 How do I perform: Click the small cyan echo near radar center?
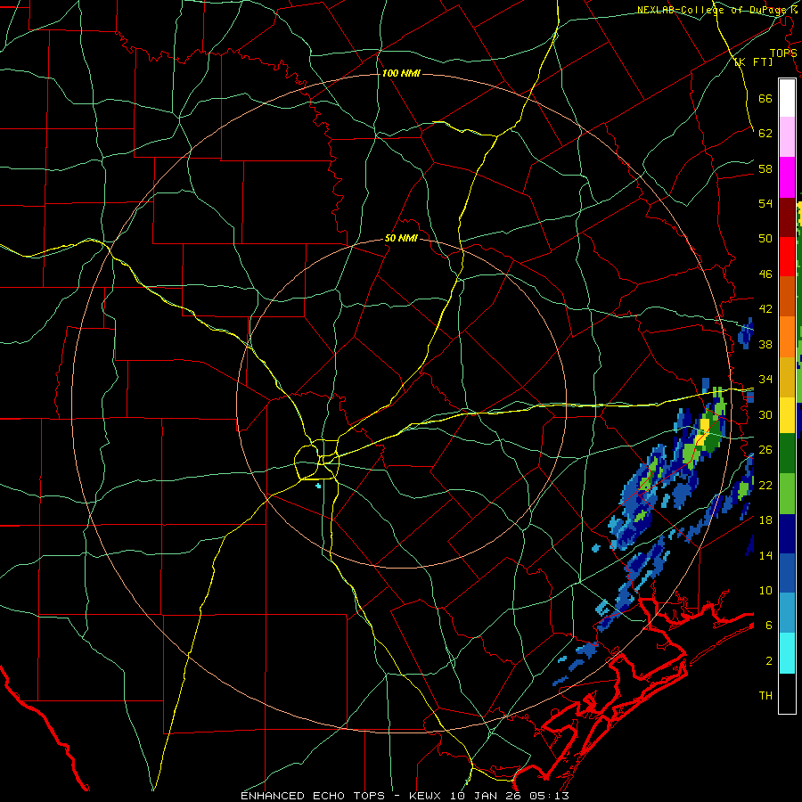tap(318, 486)
